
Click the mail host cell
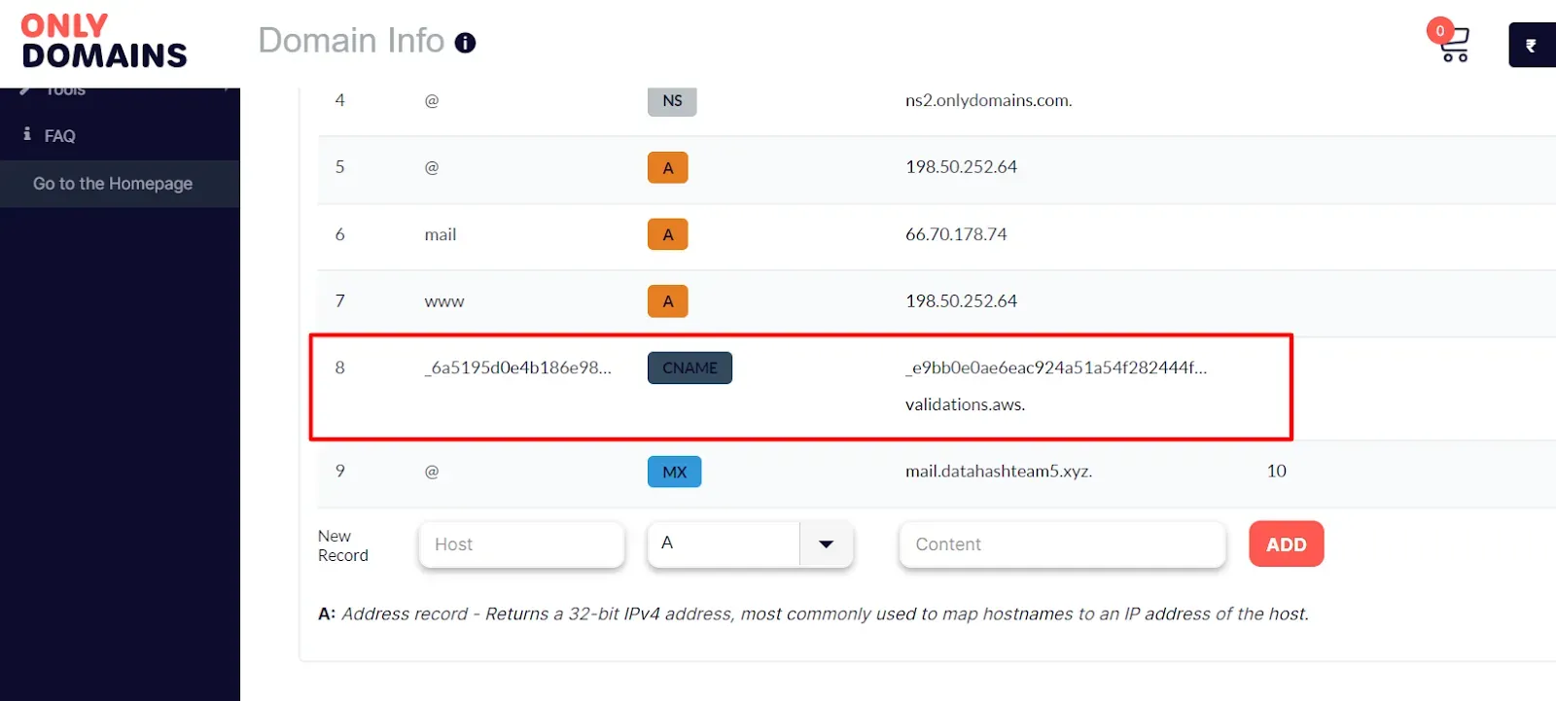coord(441,234)
